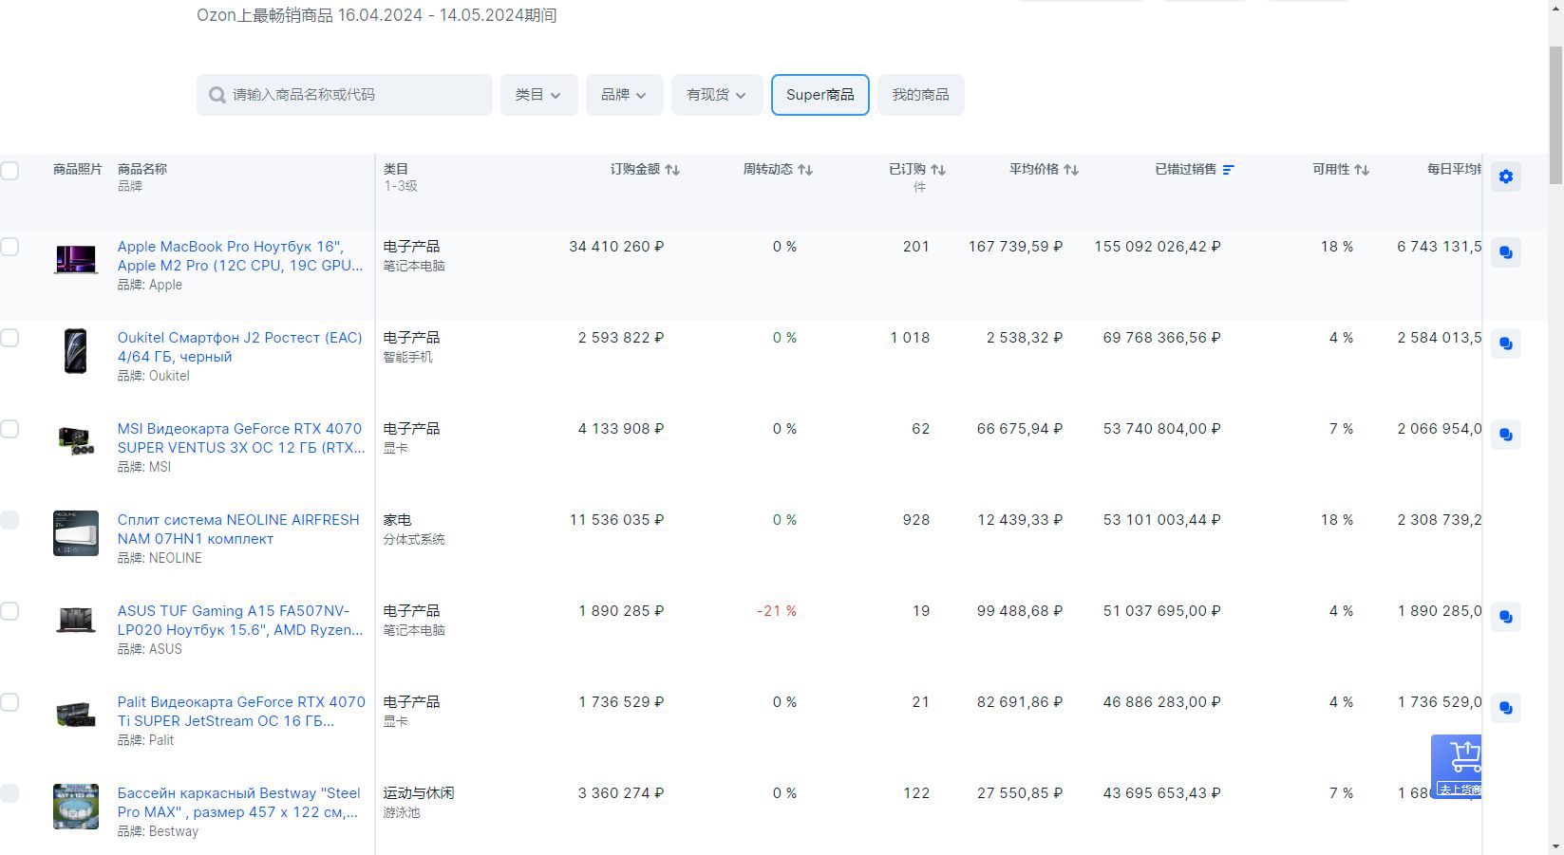Select the 我的商品 filter tab
This screenshot has height=855, width=1564.
pyautogui.click(x=921, y=95)
